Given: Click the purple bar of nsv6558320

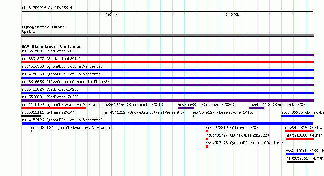Looking at the screenshot, I should [186, 108].
